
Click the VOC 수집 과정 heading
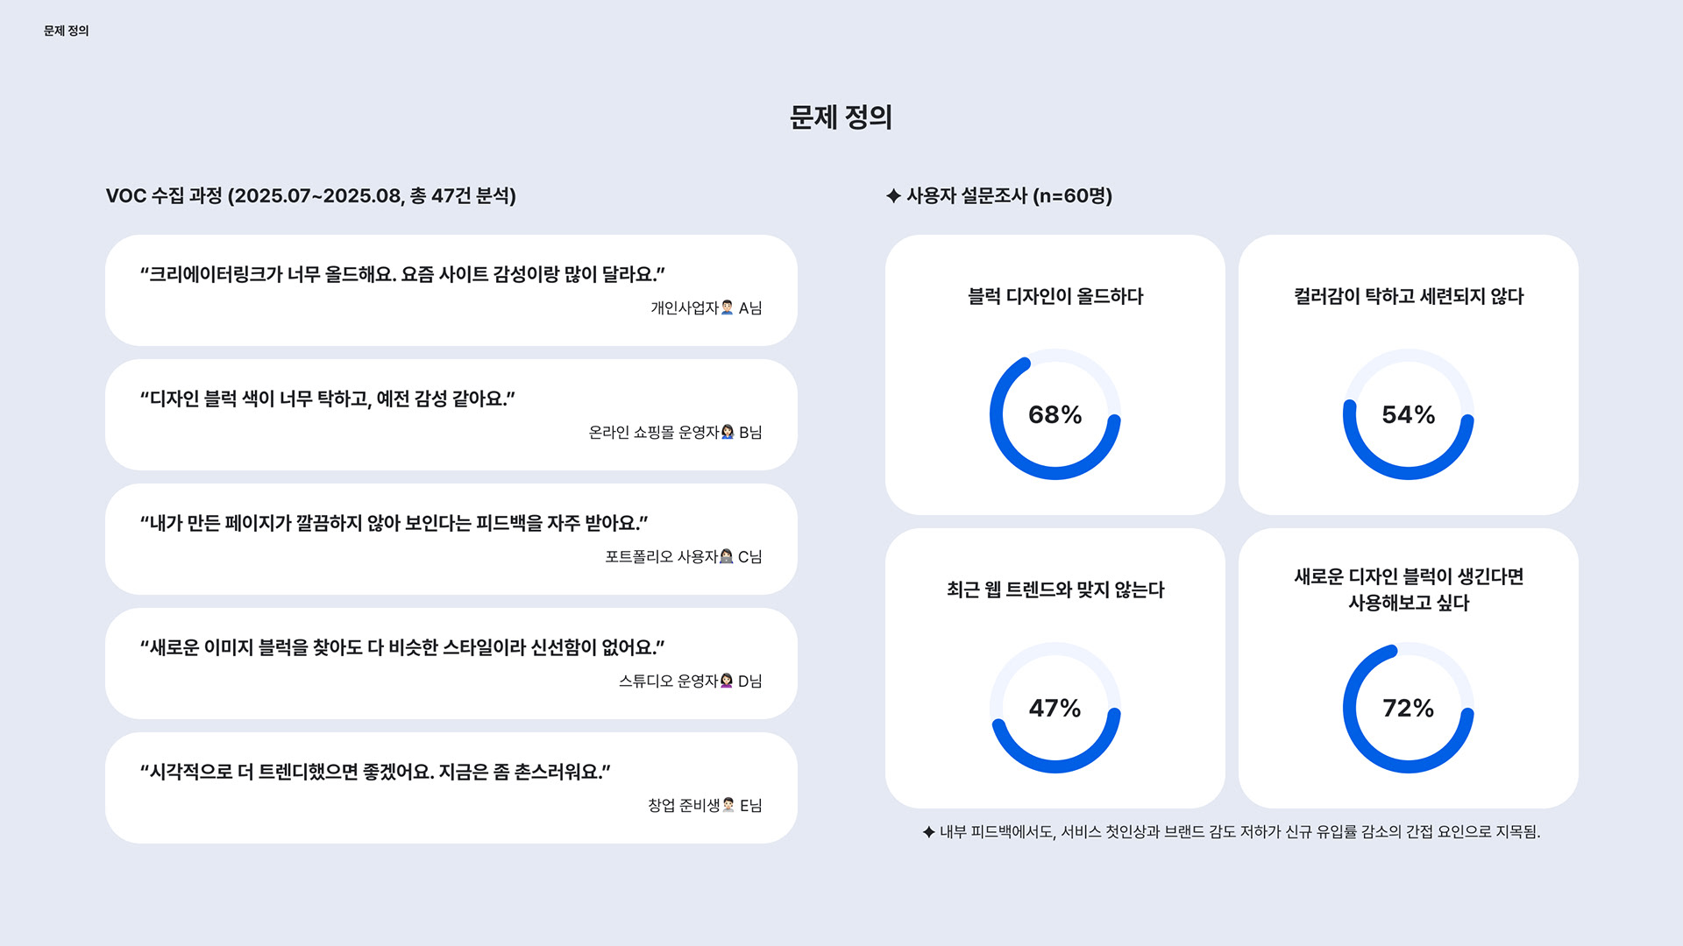click(x=311, y=195)
